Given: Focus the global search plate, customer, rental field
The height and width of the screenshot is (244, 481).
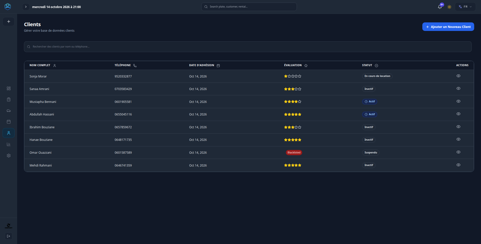Looking at the screenshot, I should (x=249, y=7).
